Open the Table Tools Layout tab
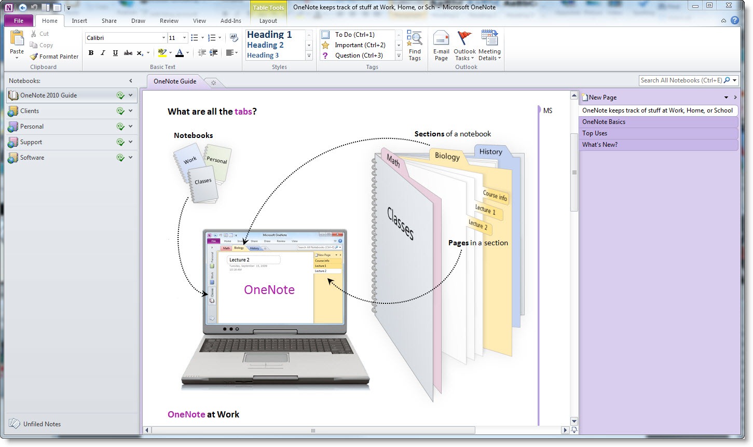The image size is (753, 447). [x=268, y=21]
